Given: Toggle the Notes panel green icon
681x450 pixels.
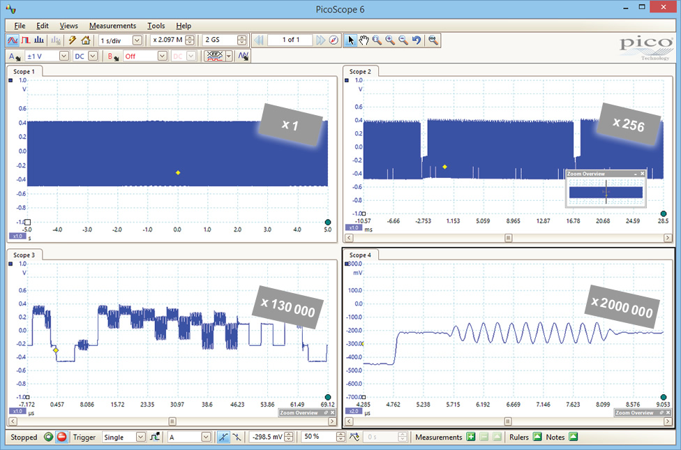Looking at the screenshot, I should (574, 437).
